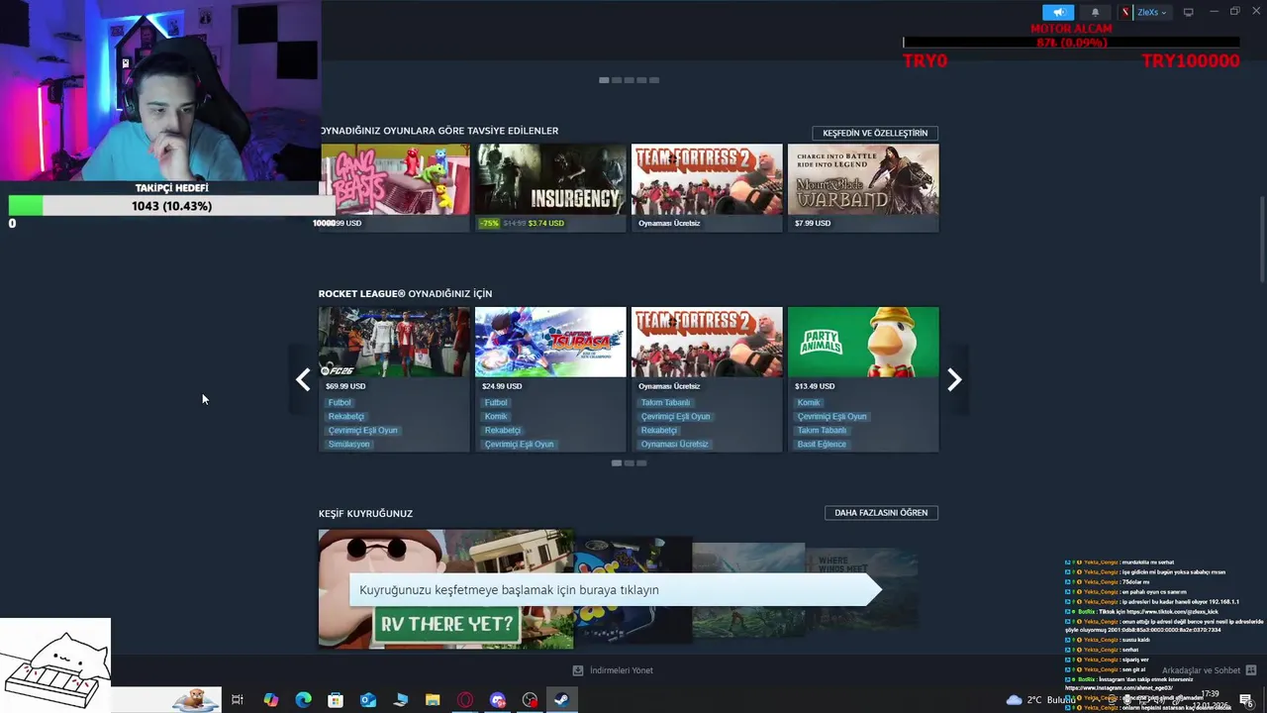This screenshot has height=713, width=1267.
Task: Click the third Rocket League carousel page dot
Action: click(x=641, y=463)
